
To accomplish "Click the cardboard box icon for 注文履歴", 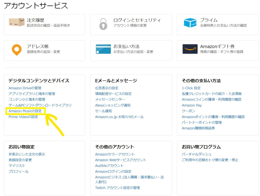I will coord(17,22).
